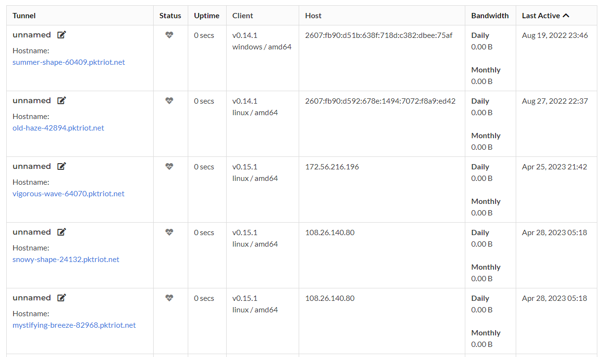The image size is (606, 357).
Task: Follow the snowy-shape-24132.pktriot.net link
Action: point(66,260)
